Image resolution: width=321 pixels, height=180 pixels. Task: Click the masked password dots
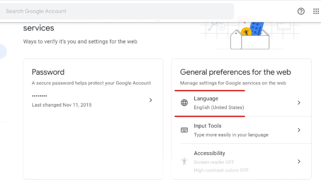pos(39,96)
